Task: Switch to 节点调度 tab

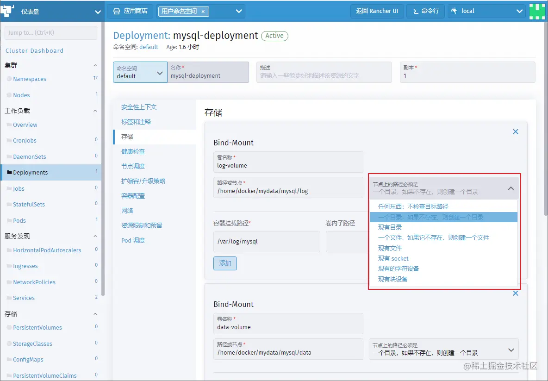Action: click(x=133, y=166)
